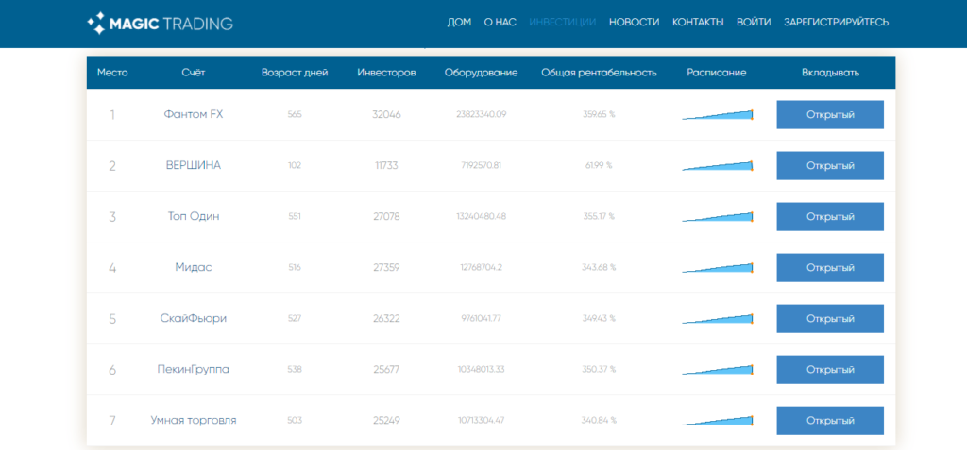Open the ДОМ menu item
Image resolution: width=967 pixels, height=450 pixels.
tap(458, 22)
